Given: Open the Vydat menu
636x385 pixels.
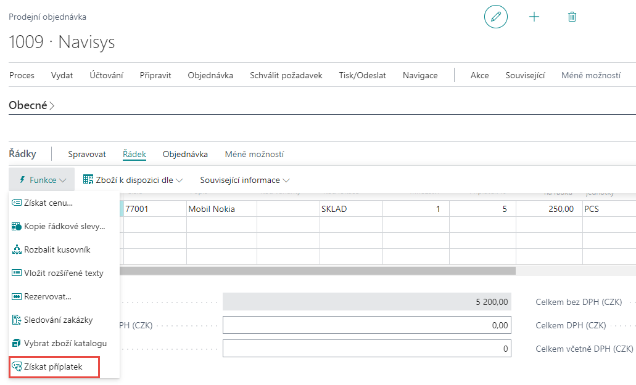Looking at the screenshot, I should [62, 75].
